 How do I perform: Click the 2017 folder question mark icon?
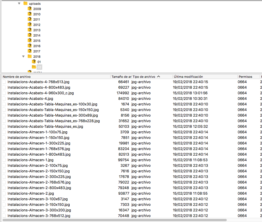30,51
